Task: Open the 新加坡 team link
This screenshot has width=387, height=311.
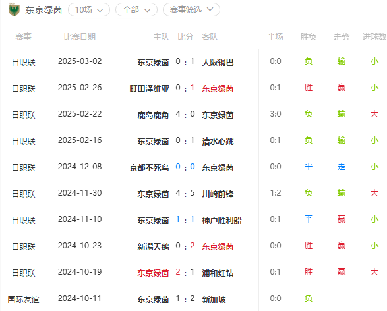Action: click(x=214, y=300)
